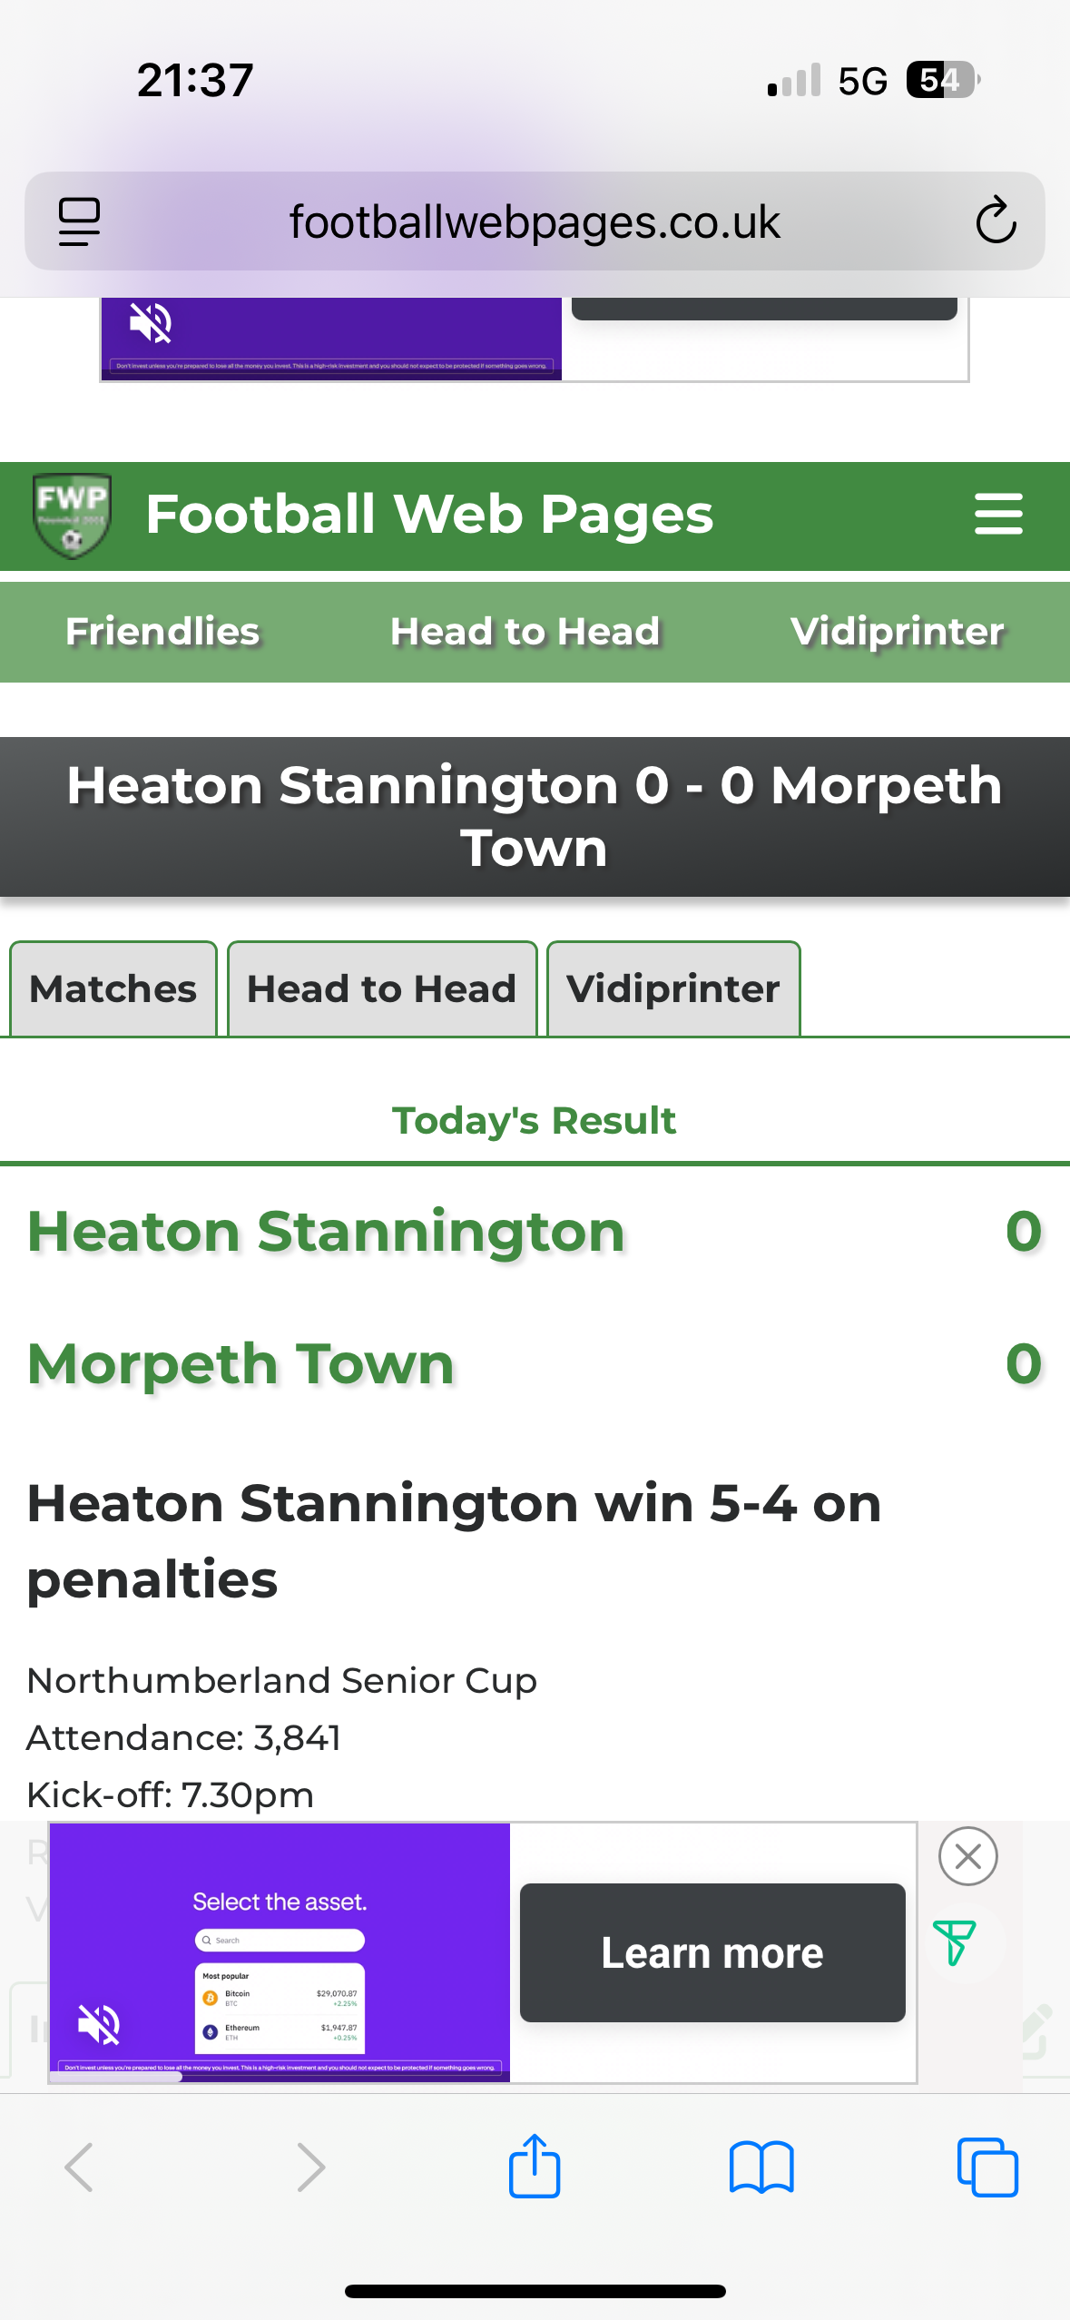Open the hamburger menu in the header
Image resolution: width=1070 pixels, height=2320 pixels.
(x=998, y=515)
